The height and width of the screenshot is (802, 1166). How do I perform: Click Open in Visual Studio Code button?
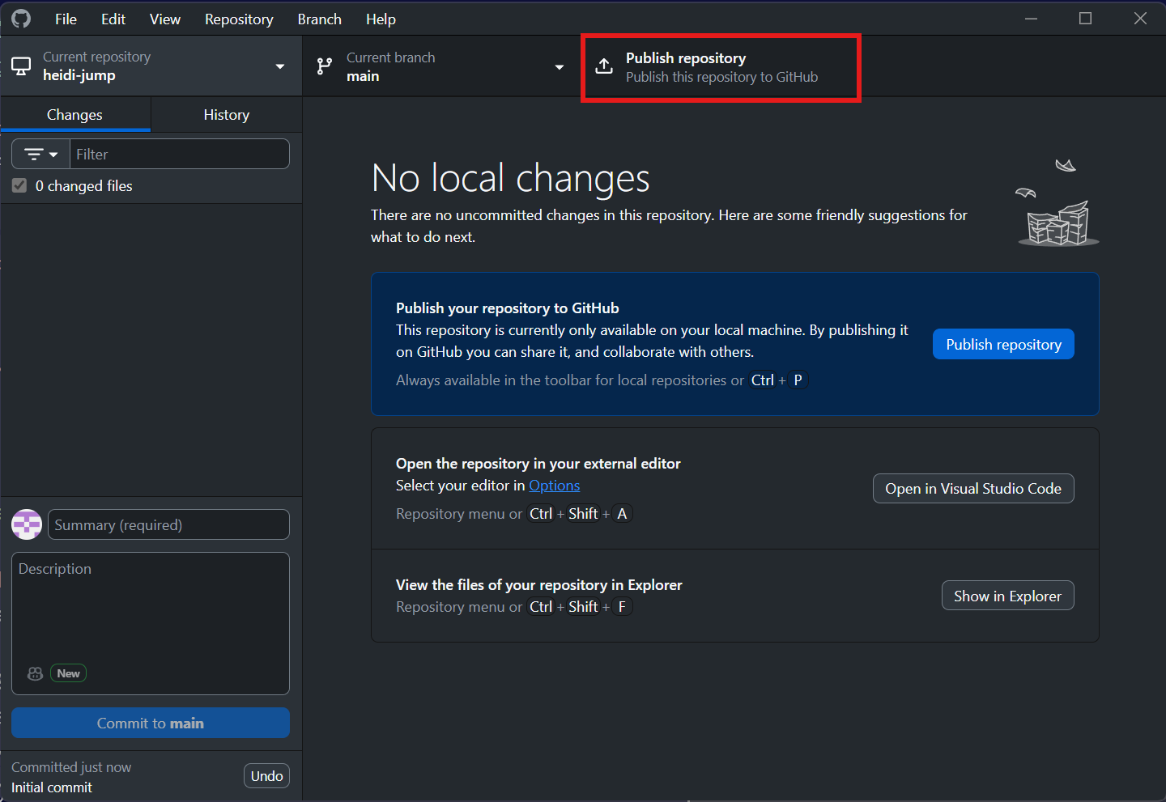(972, 489)
